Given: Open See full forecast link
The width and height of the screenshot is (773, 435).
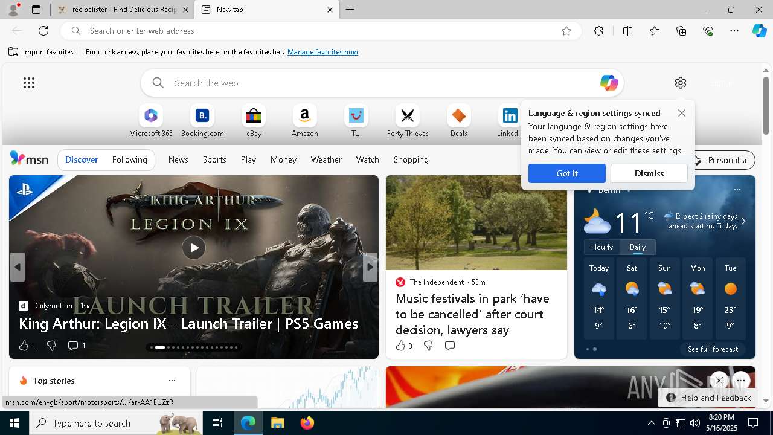Looking at the screenshot, I should [713, 349].
